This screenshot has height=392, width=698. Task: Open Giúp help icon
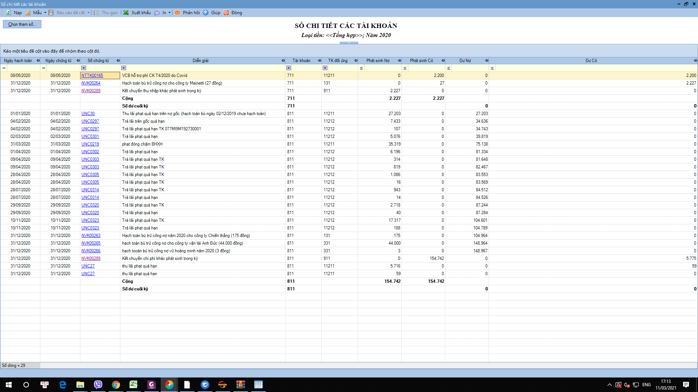(206, 13)
